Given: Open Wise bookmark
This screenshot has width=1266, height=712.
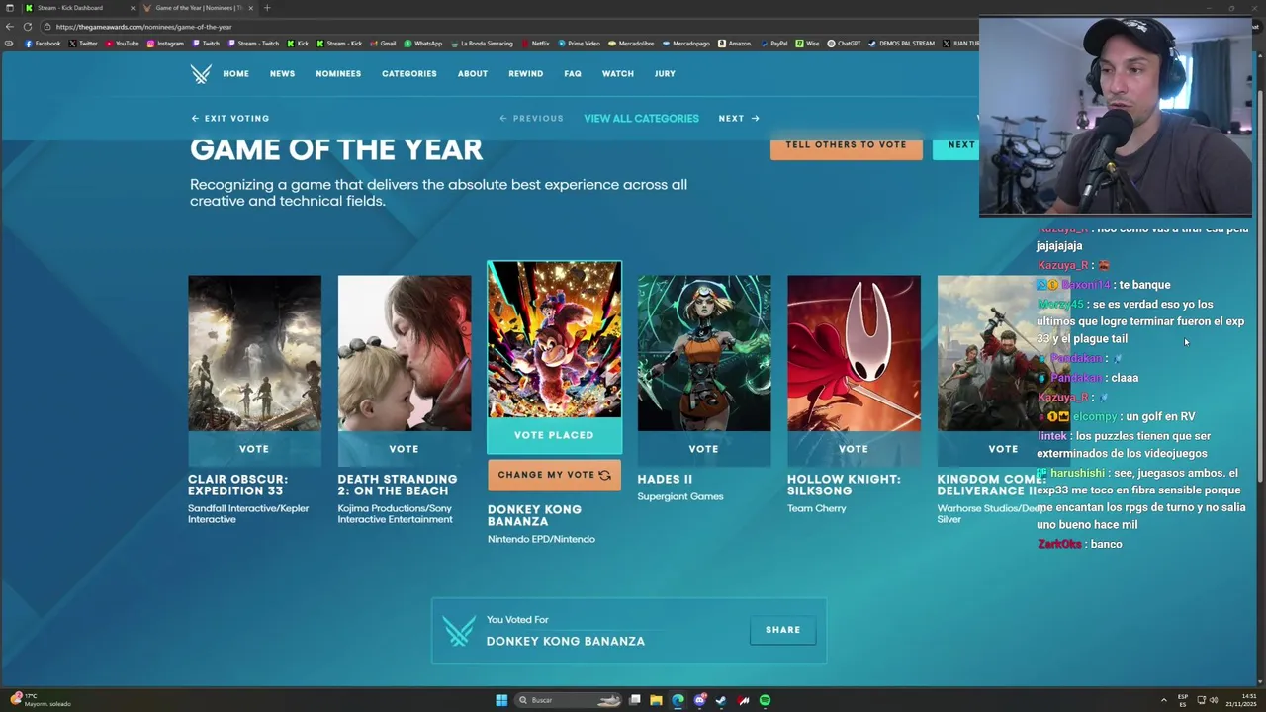Looking at the screenshot, I should click(x=808, y=44).
